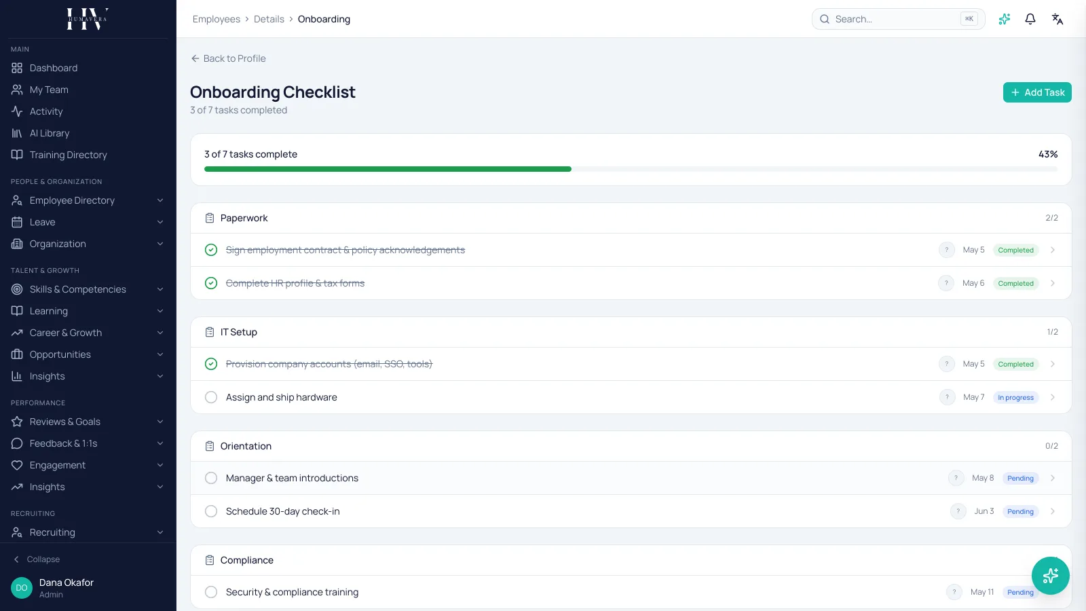Viewport: 1086px width, 611px height.
Task: Click the Humavera logo
Action: [x=88, y=19]
